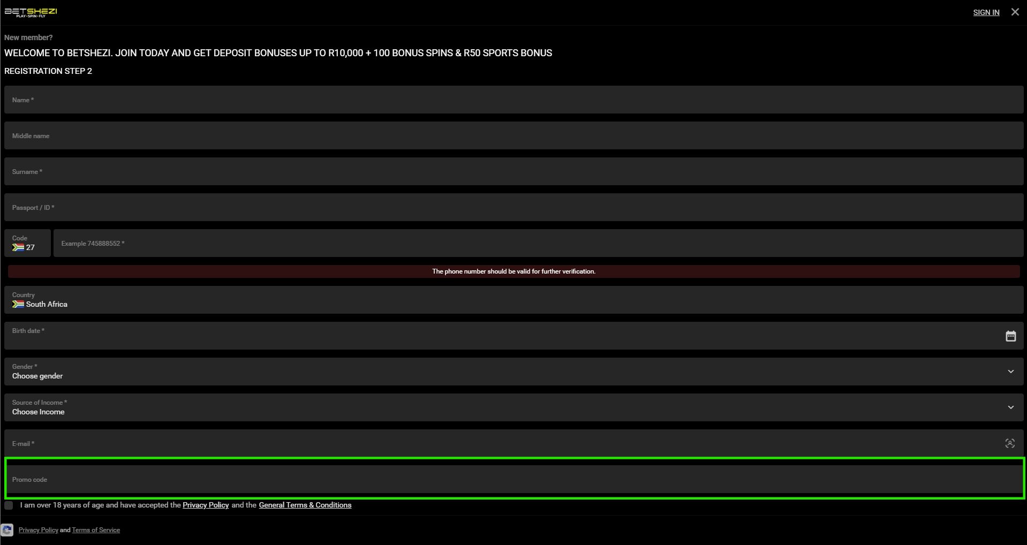Image resolution: width=1027 pixels, height=545 pixels.
Task: Focus the Name input field
Action: pos(513,100)
